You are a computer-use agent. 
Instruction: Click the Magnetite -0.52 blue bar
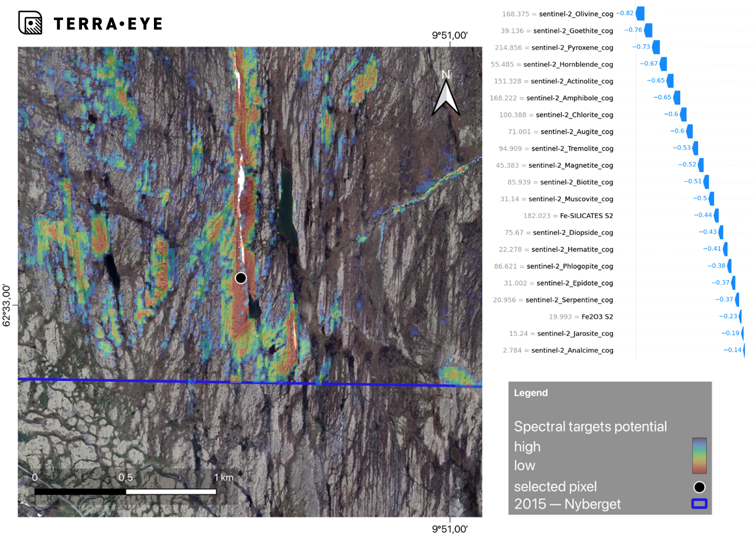pos(701,165)
